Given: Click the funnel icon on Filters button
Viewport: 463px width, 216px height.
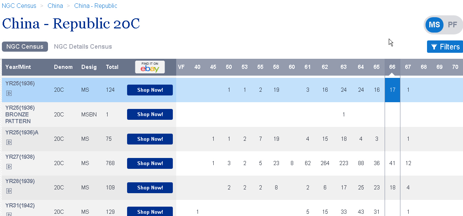Looking at the screenshot, I should [x=434, y=47].
